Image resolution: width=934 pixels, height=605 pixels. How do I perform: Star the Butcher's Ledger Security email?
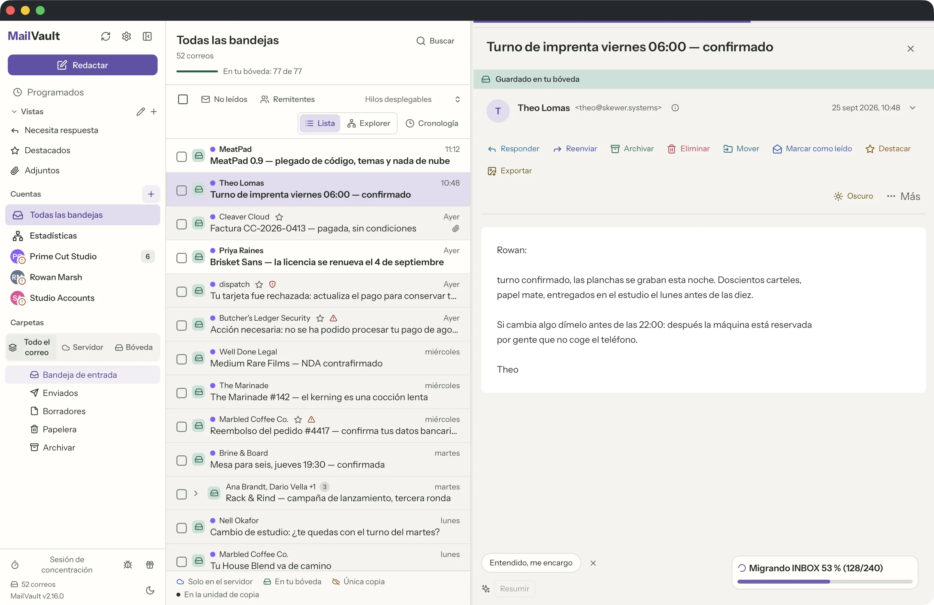[x=320, y=318]
